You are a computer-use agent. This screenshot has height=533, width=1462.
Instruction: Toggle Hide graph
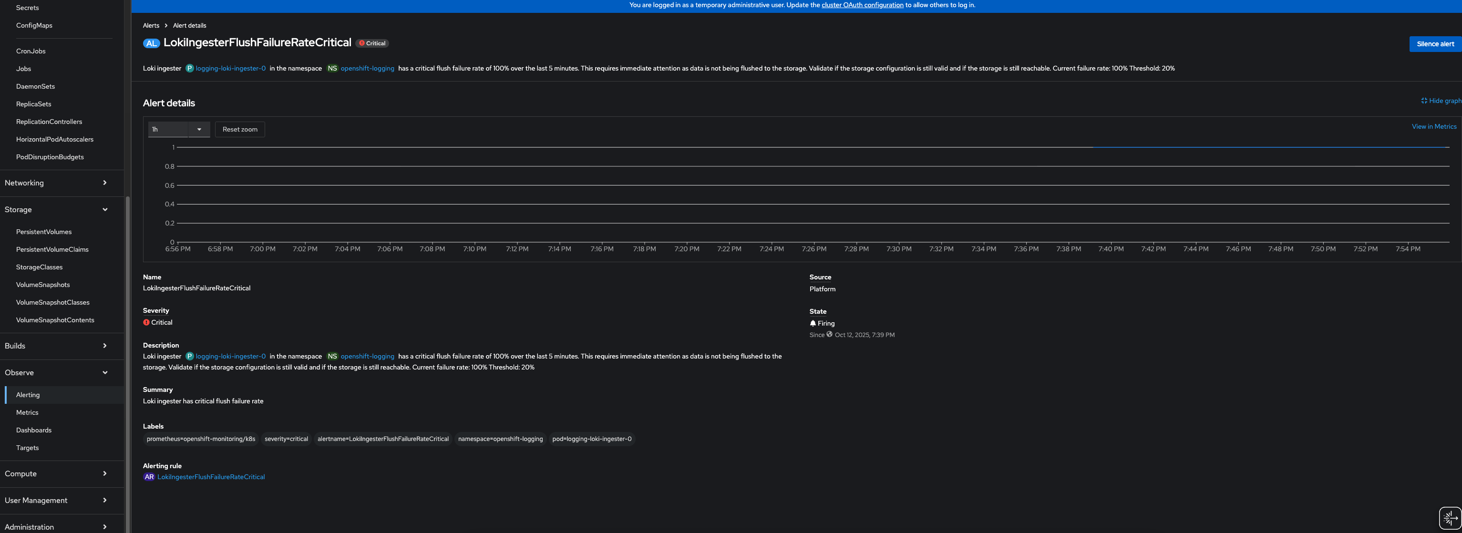click(1441, 101)
